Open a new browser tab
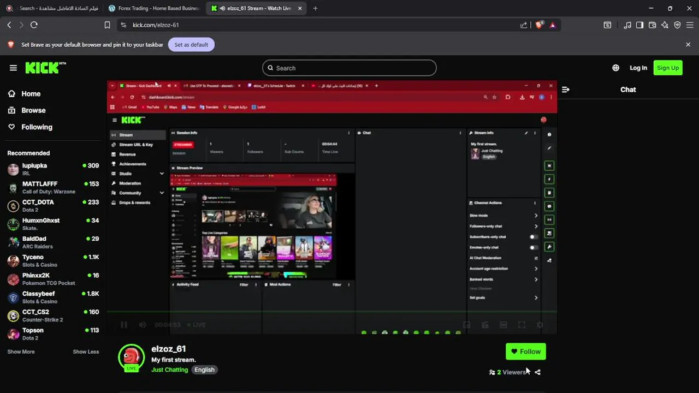The image size is (699, 393). 315,8
